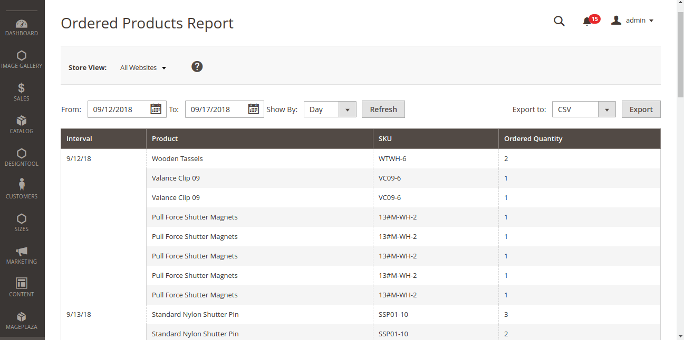Open the Export to format dropdown

click(607, 109)
